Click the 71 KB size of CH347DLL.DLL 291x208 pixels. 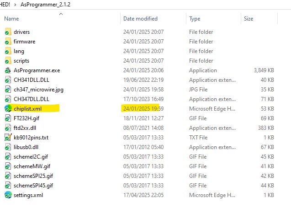click(x=267, y=99)
